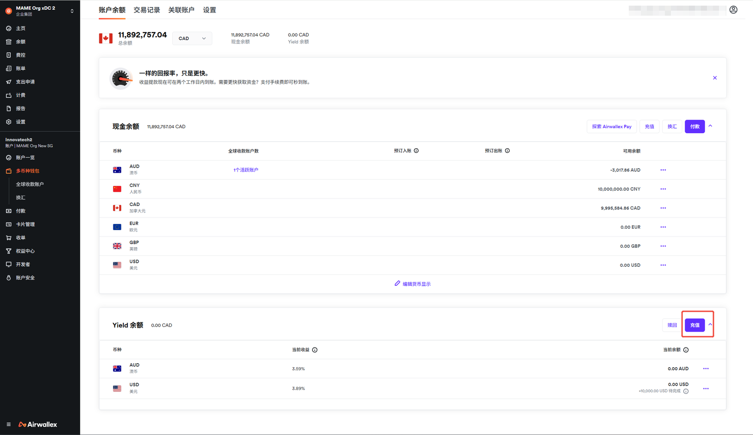Image resolution: width=753 pixels, height=435 pixels.
Task: Open the 1个活跃账户 link for AUD
Action: [x=246, y=169]
